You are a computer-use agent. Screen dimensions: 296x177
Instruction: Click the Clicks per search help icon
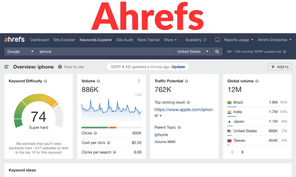pos(115,152)
